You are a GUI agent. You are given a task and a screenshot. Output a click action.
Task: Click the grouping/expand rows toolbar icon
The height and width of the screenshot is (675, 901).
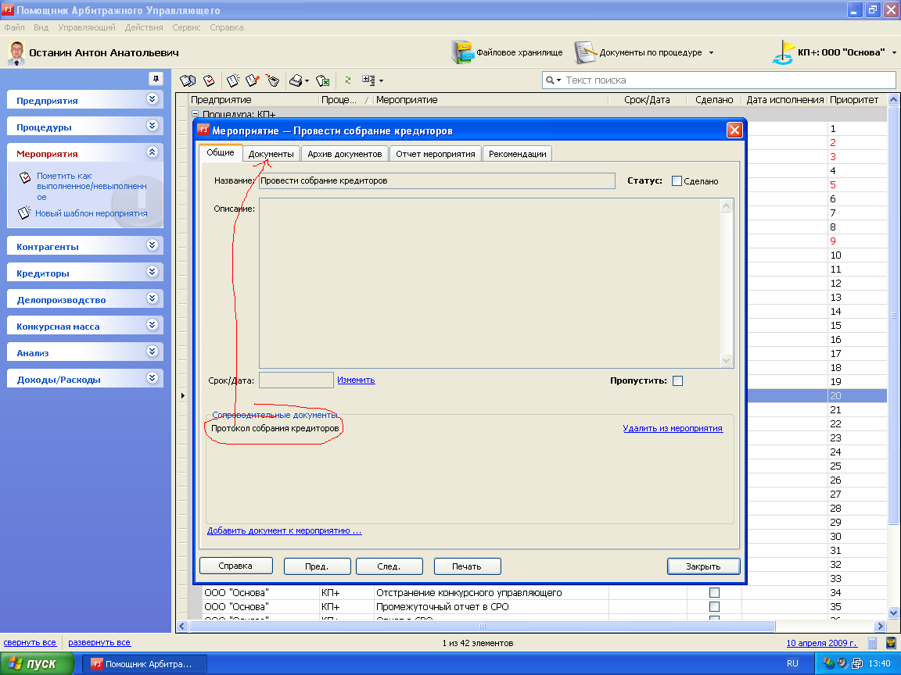point(368,80)
